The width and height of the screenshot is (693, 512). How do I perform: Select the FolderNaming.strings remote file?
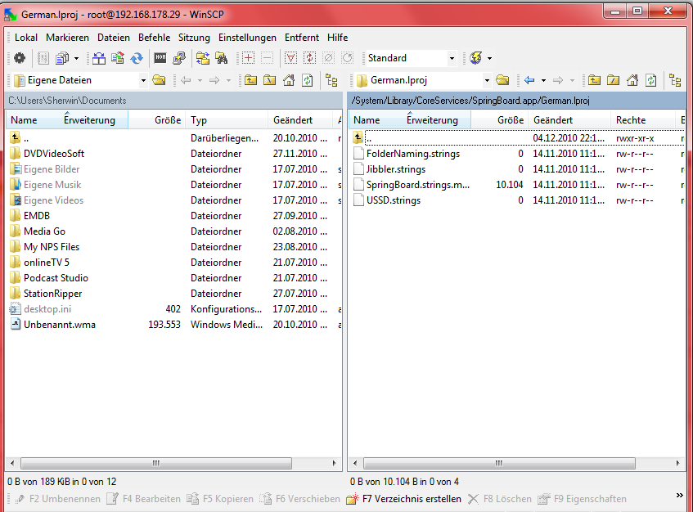click(413, 154)
